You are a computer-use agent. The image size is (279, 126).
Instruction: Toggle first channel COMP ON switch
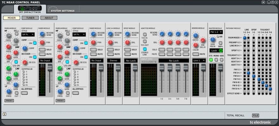coord(35,43)
